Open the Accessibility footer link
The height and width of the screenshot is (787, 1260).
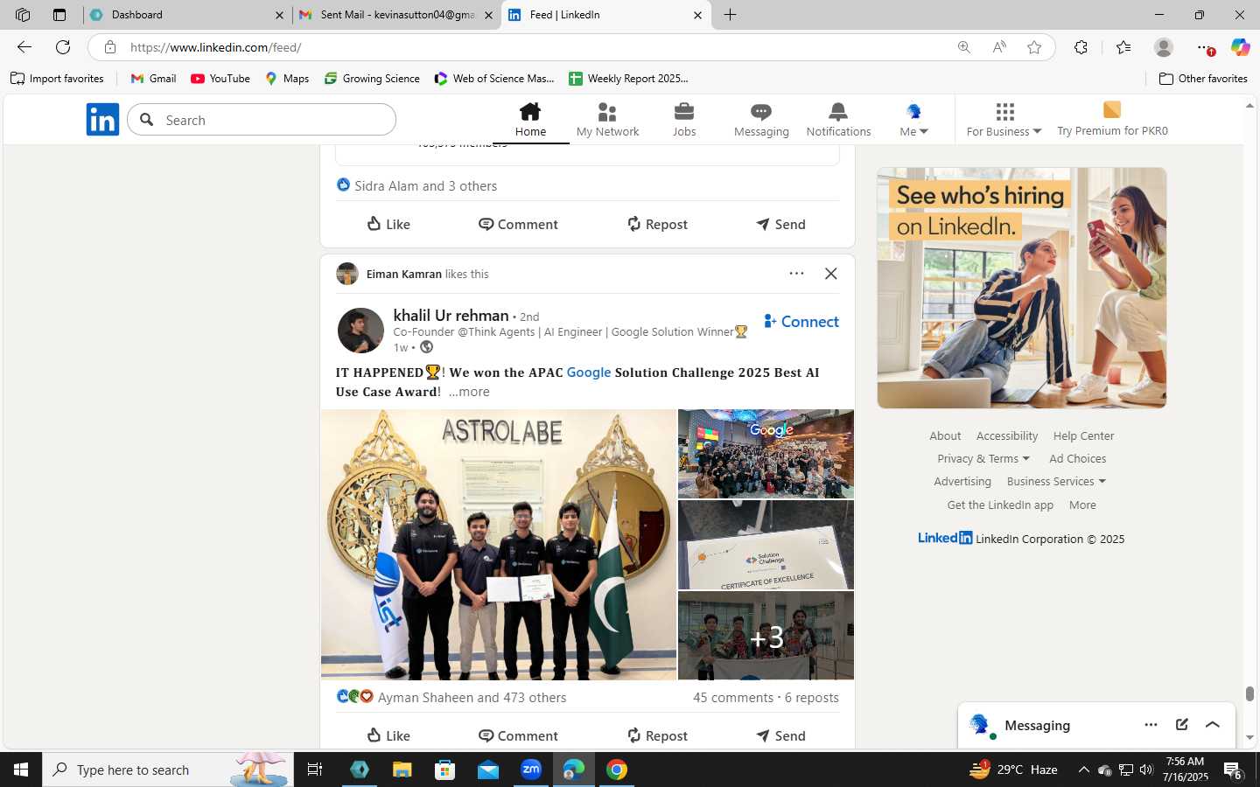point(1007,435)
